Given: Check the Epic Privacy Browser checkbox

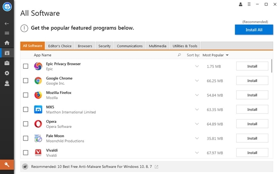Looking at the screenshot, I should coord(26,66).
